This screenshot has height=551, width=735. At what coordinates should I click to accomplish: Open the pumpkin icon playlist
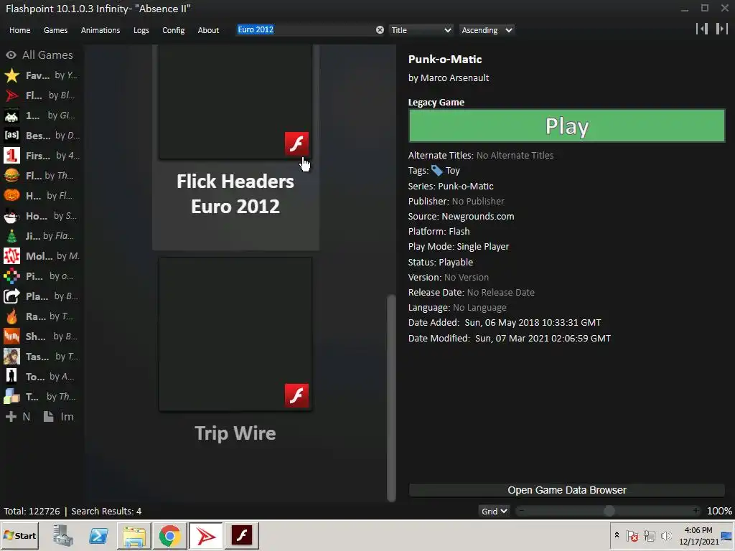[41, 196]
